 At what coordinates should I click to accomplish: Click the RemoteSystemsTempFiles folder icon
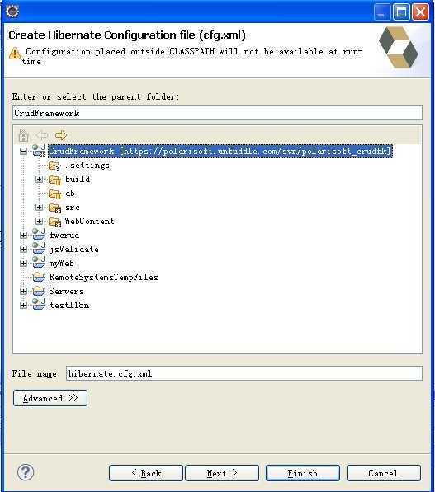click(x=39, y=277)
